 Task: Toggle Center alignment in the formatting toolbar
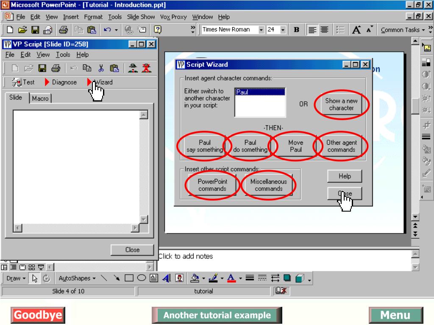tap(324, 30)
